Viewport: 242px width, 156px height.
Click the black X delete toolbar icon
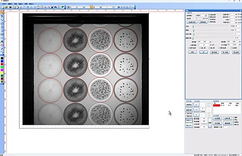[x=52, y=7]
